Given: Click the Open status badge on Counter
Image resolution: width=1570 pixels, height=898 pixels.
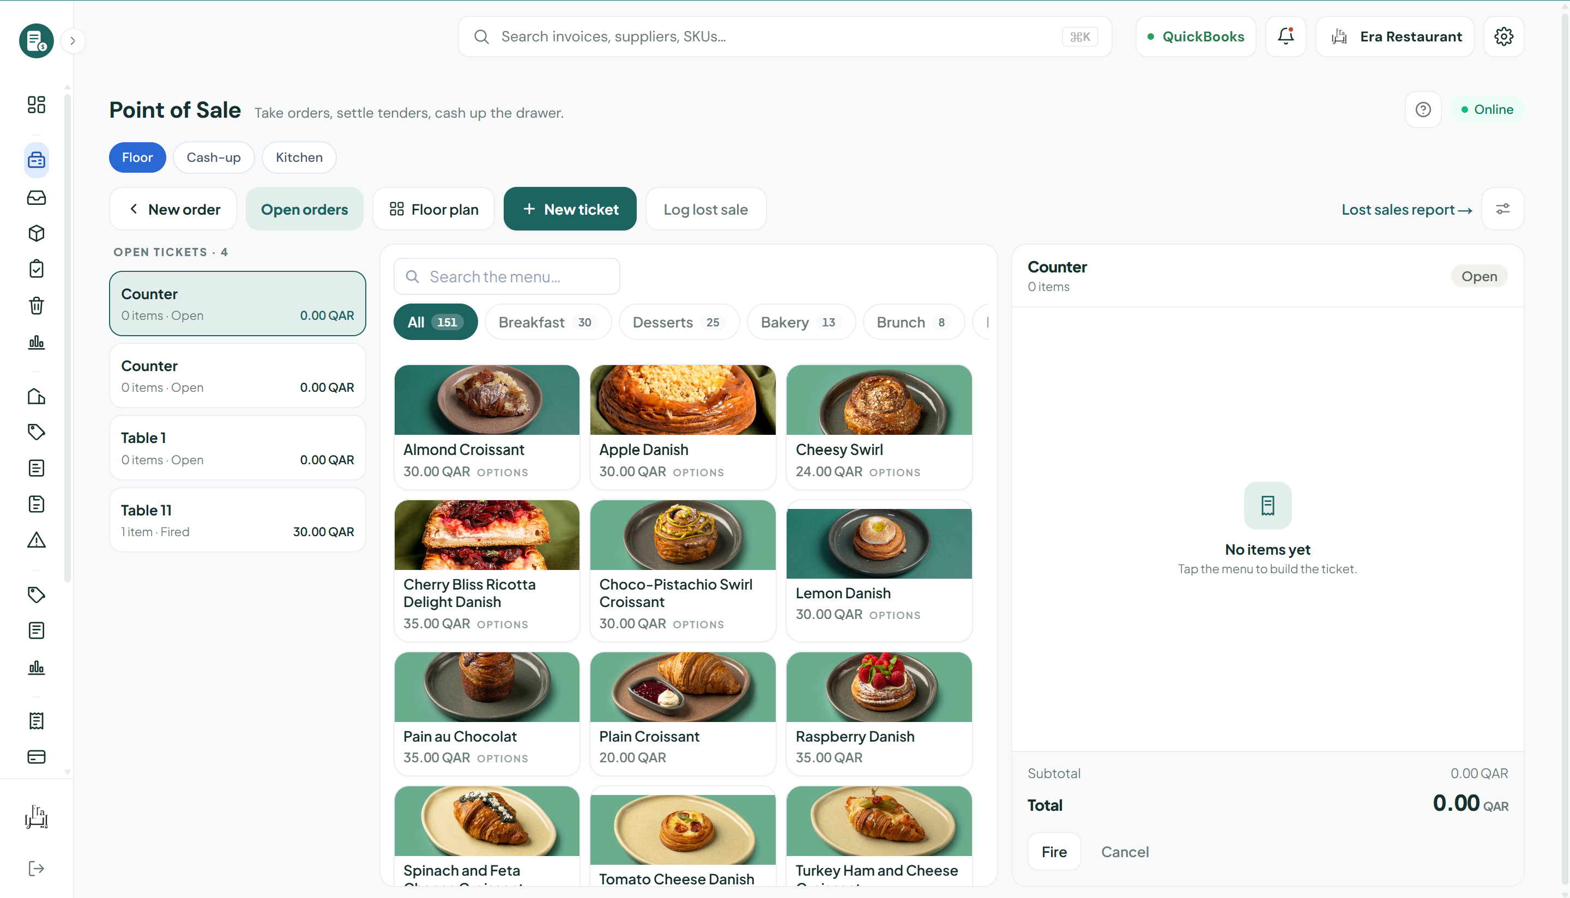Looking at the screenshot, I should pos(1479,276).
